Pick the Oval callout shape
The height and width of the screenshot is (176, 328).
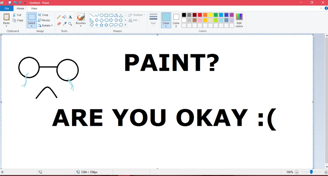tap(116, 25)
